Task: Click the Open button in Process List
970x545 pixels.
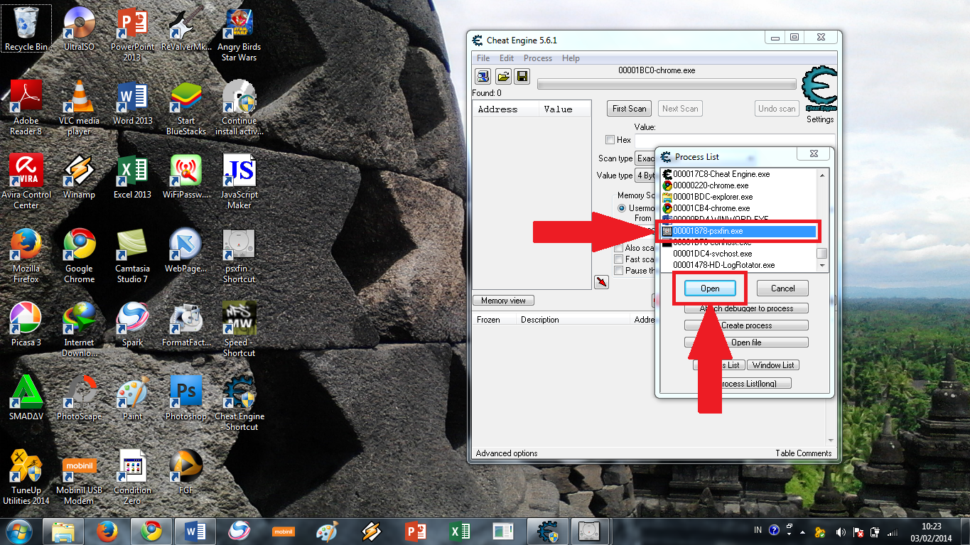Action: pos(710,288)
